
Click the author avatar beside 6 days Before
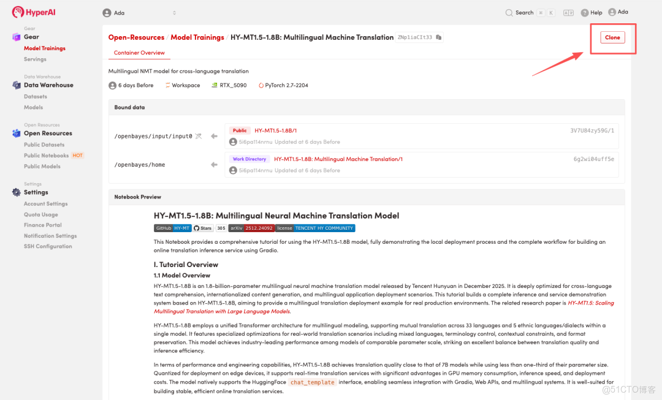coord(112,85)
